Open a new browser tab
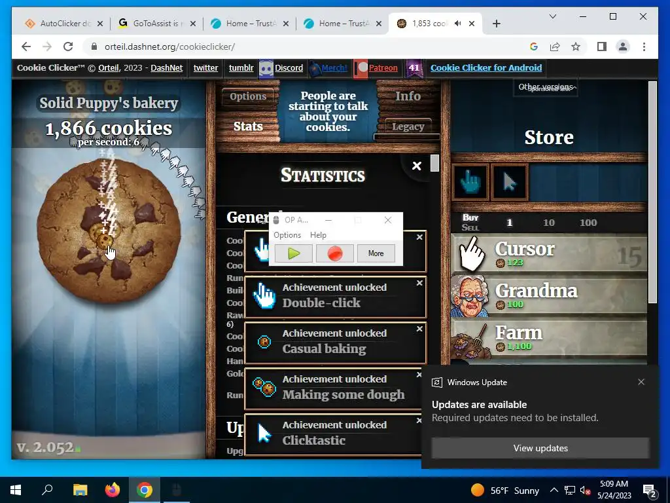Screen dimensions: 670x503 (x=496, y=24)
